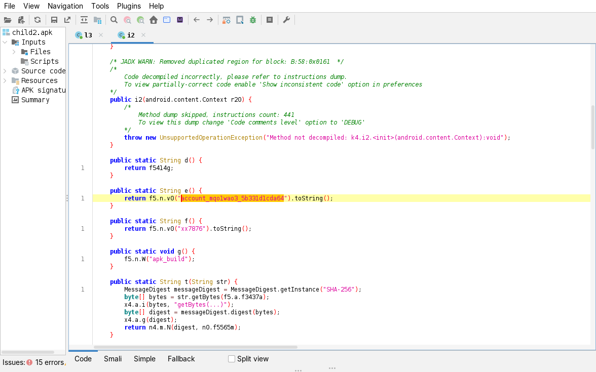Open the Help menu
Image resolution: width=596 pixels, height=372 pixels.
coord(156,6)
